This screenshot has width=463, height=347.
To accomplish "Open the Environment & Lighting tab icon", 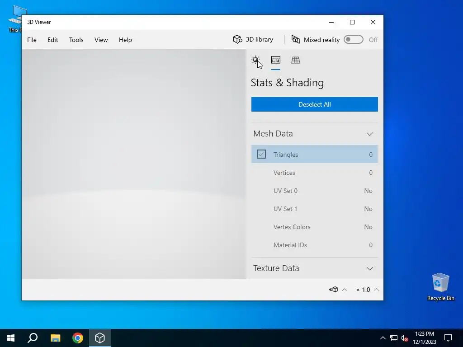I will (256, 60).
